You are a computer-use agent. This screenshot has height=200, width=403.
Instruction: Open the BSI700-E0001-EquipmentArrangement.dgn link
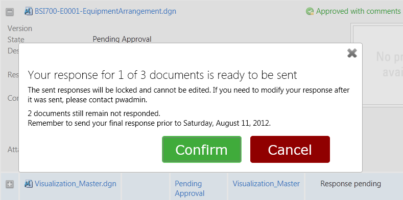pos(105,11)
